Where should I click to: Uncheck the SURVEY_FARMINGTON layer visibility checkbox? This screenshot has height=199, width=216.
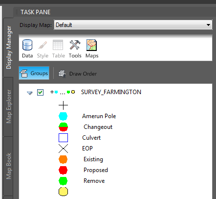coord(40,93)
